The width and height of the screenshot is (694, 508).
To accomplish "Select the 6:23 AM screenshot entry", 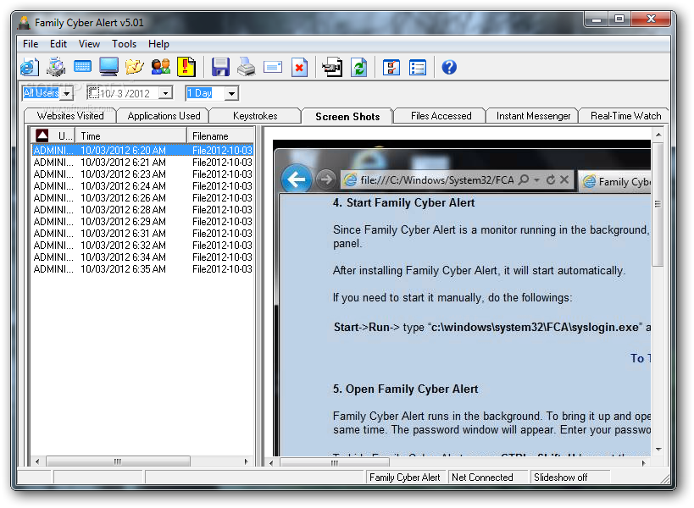I will pos(142,174).
